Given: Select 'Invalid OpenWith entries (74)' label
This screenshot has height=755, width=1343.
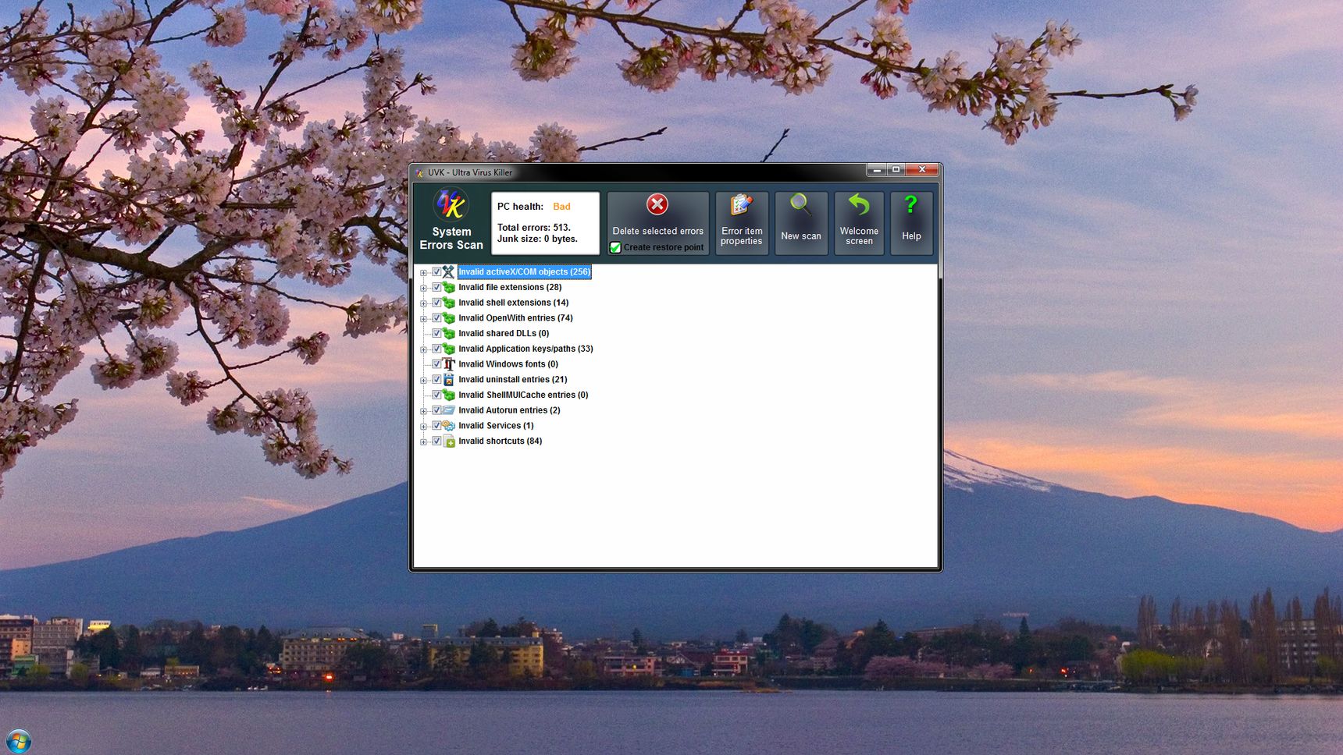Looking at the screenshot, I should coord(515,318).
